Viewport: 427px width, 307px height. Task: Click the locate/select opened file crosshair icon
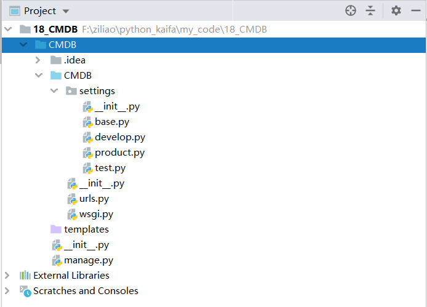pyautogui.click(x=351, y=11)
